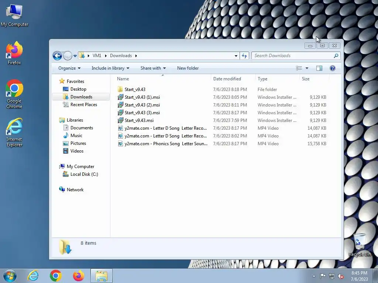378x283 pixels.
Task: Click the folder icon in the address bar
Action: [82, 56]
